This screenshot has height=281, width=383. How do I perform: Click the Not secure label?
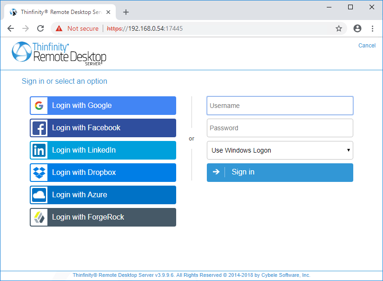(x=83, y=29)
